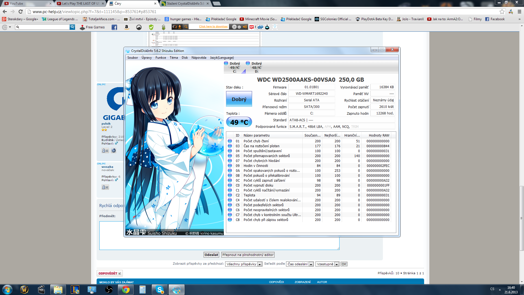This screenshot has width=524, height=295.
Task: Select drive C: health indicator in CrystalDiskInfo
Action: click(x=234, y=67)
